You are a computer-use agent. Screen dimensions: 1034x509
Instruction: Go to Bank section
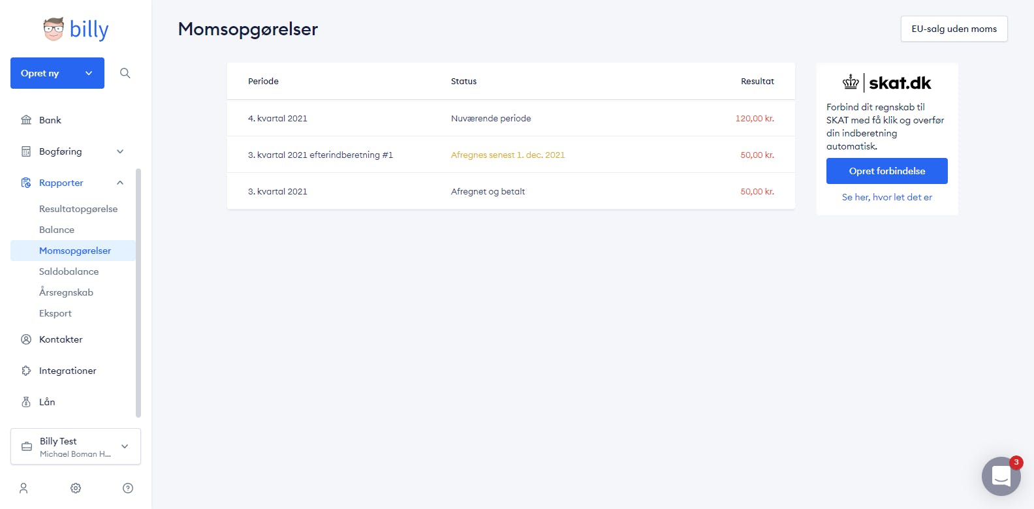click(x=50, y=120)
